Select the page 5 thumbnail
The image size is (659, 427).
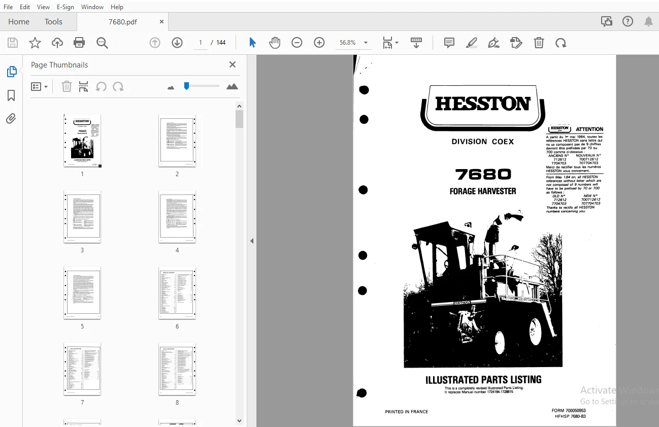click(82, 293)
